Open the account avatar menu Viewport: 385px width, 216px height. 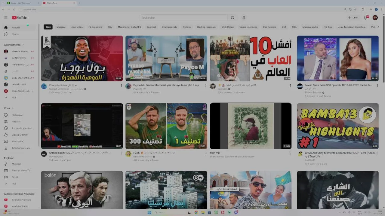(x=375, y=18)
